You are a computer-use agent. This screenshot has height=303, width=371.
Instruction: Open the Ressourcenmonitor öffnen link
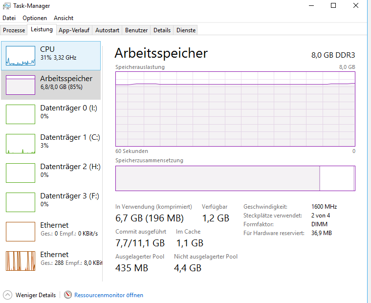coord(109,295)
